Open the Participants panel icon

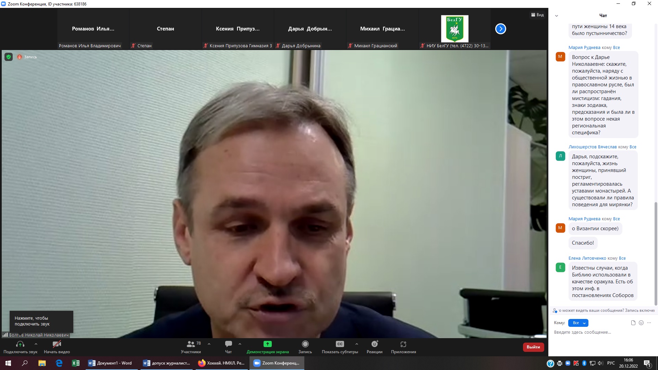pyautogui.click(x=191, y=344)
